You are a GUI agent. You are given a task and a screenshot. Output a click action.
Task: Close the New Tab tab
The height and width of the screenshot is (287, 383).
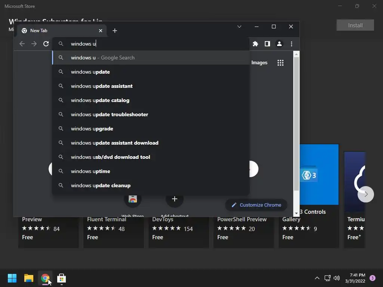click(x=101, y=31)
